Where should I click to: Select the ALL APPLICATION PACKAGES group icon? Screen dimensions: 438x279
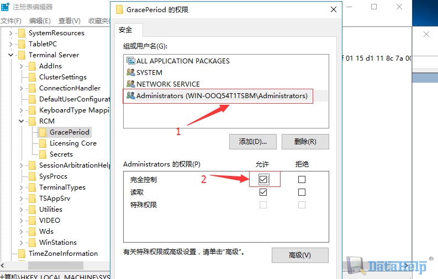[131, 61]
